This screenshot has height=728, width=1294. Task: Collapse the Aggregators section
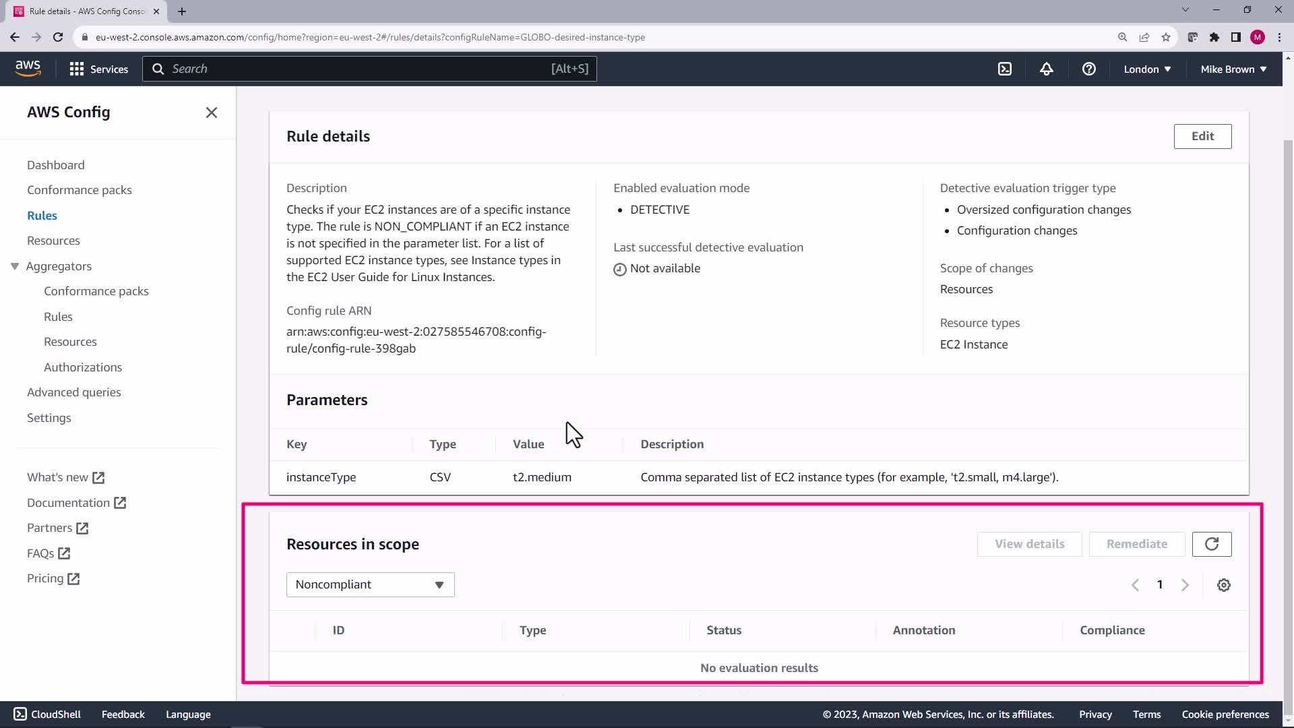pyautogui.click(x=15, y=266)
